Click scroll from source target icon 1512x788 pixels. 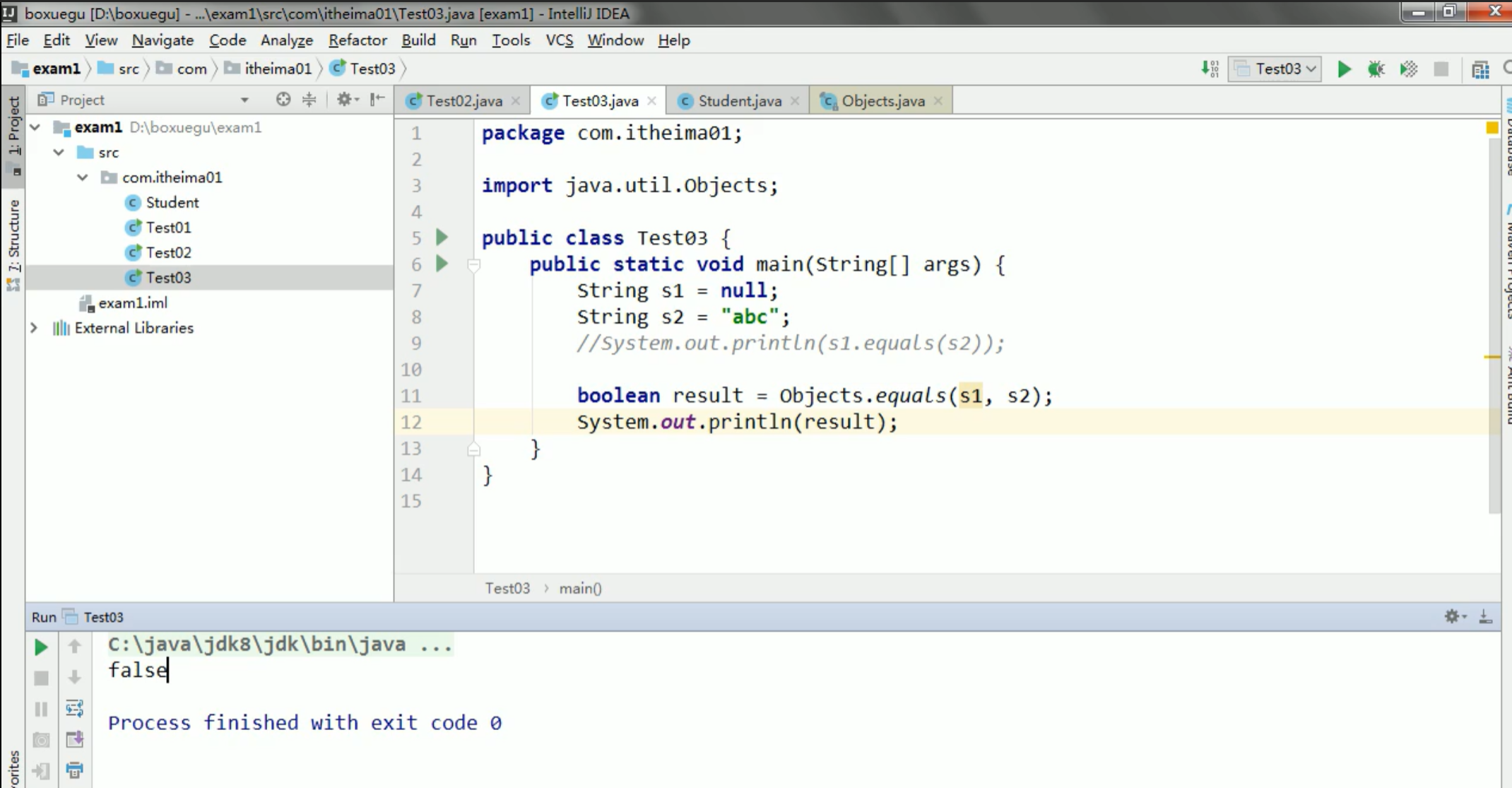coord(283,100)
